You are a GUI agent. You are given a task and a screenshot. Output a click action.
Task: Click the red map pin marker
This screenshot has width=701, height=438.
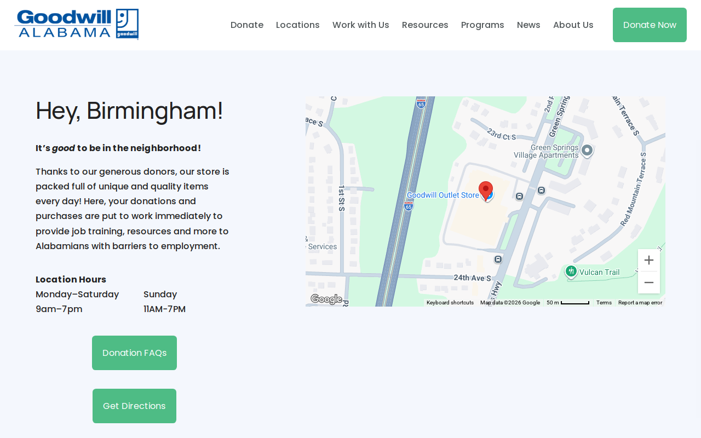coord(486,191)
